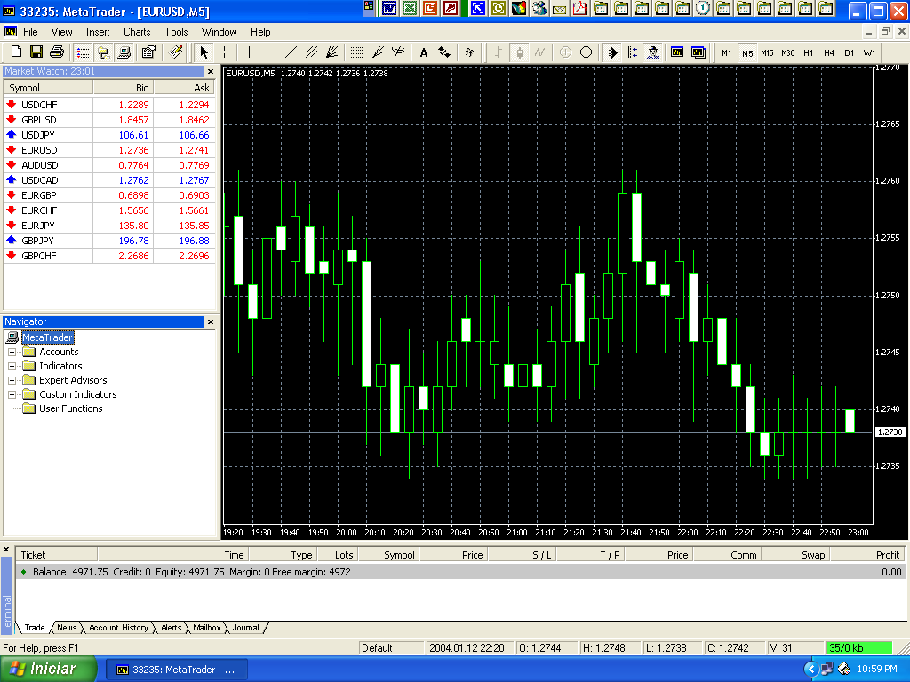Switch chart to M1 timeframe
Screen dimensions: 910x682
[x=727, y=52]
